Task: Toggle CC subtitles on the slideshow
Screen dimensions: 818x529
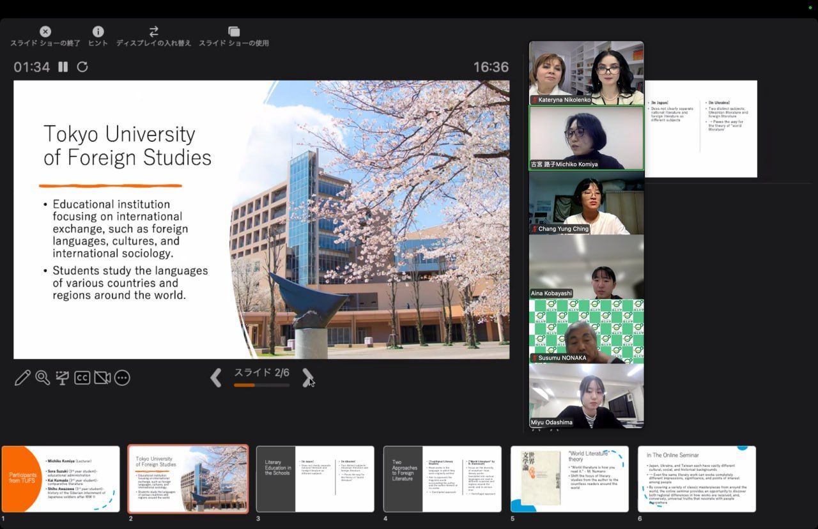Action: click(82, 378)
